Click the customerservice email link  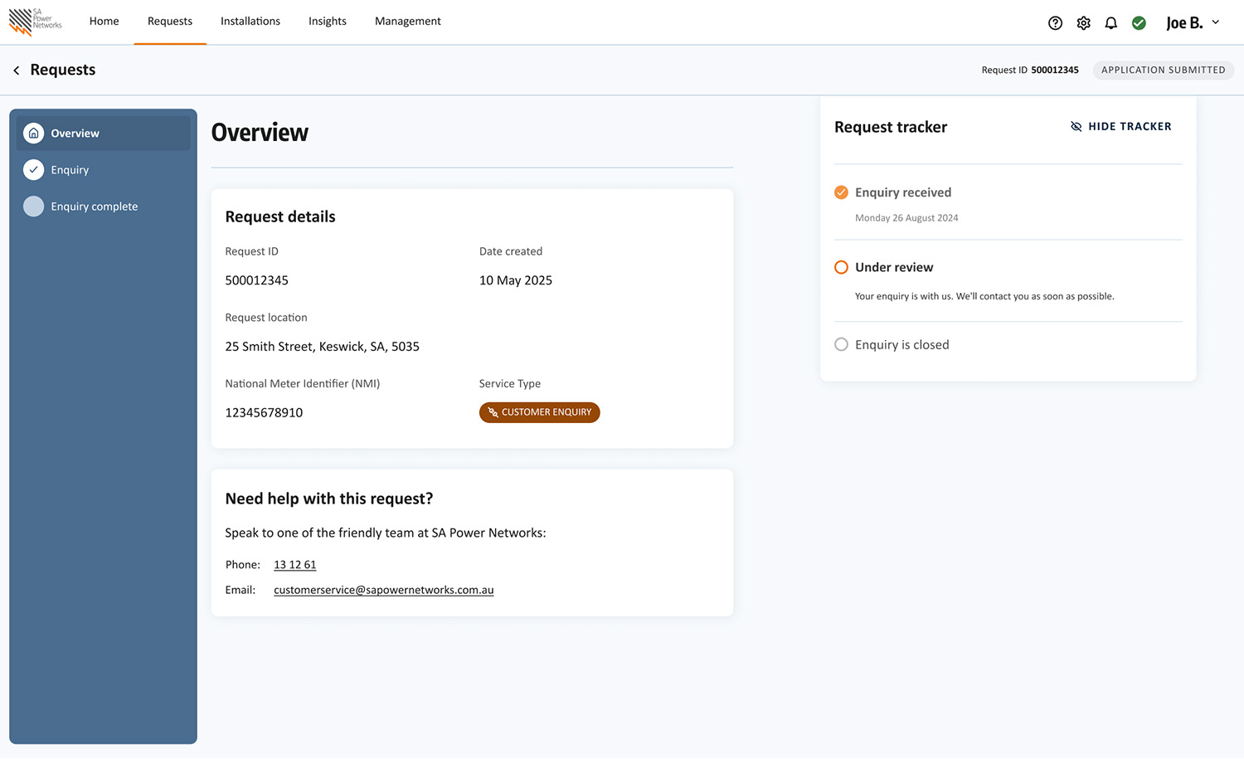[384, 590]
